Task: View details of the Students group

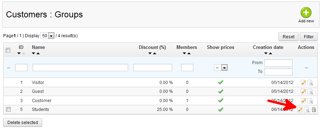Action: 307,110
